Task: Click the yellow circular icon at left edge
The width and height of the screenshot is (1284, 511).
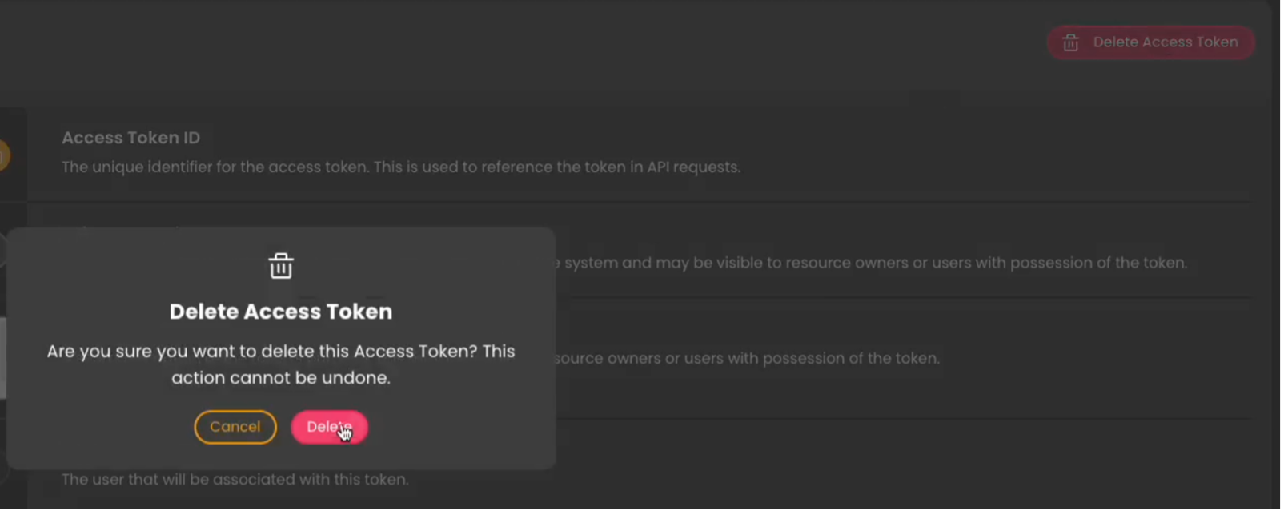Action: (4, 155)
